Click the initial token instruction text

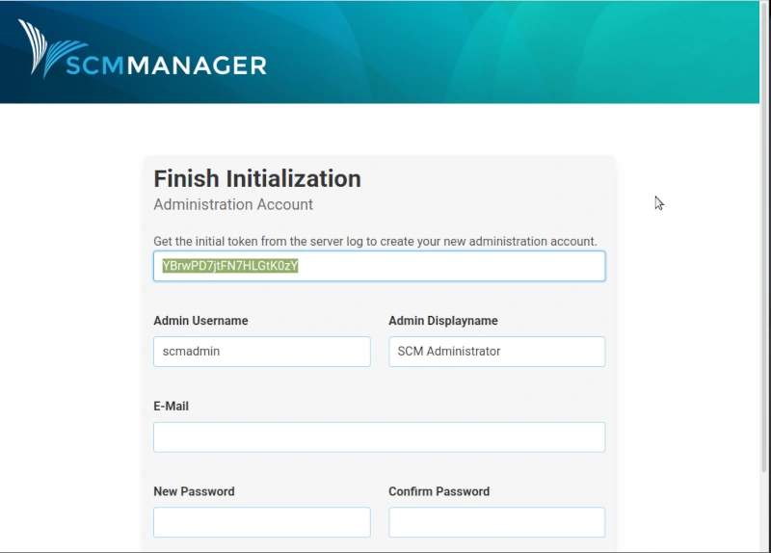click(x=375, y=242)
